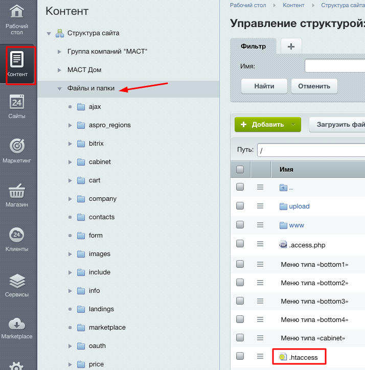The width and height of the screenshot is (365, 370).
Task: Click the gear file icon of .htaccess
Action: pos(283,357)
